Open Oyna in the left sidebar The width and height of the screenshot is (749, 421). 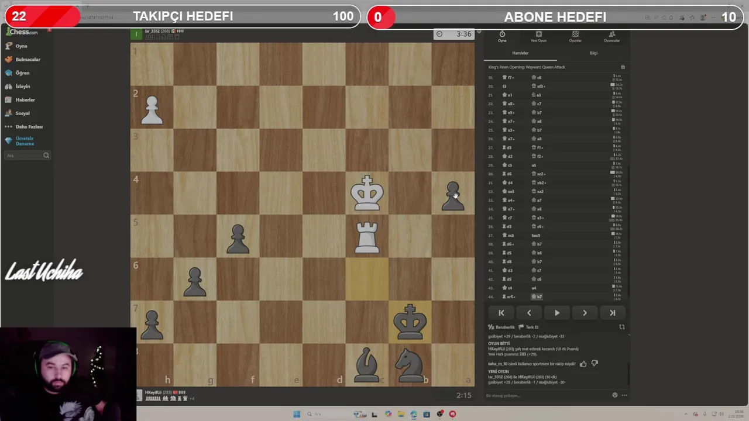click(22, 46)
